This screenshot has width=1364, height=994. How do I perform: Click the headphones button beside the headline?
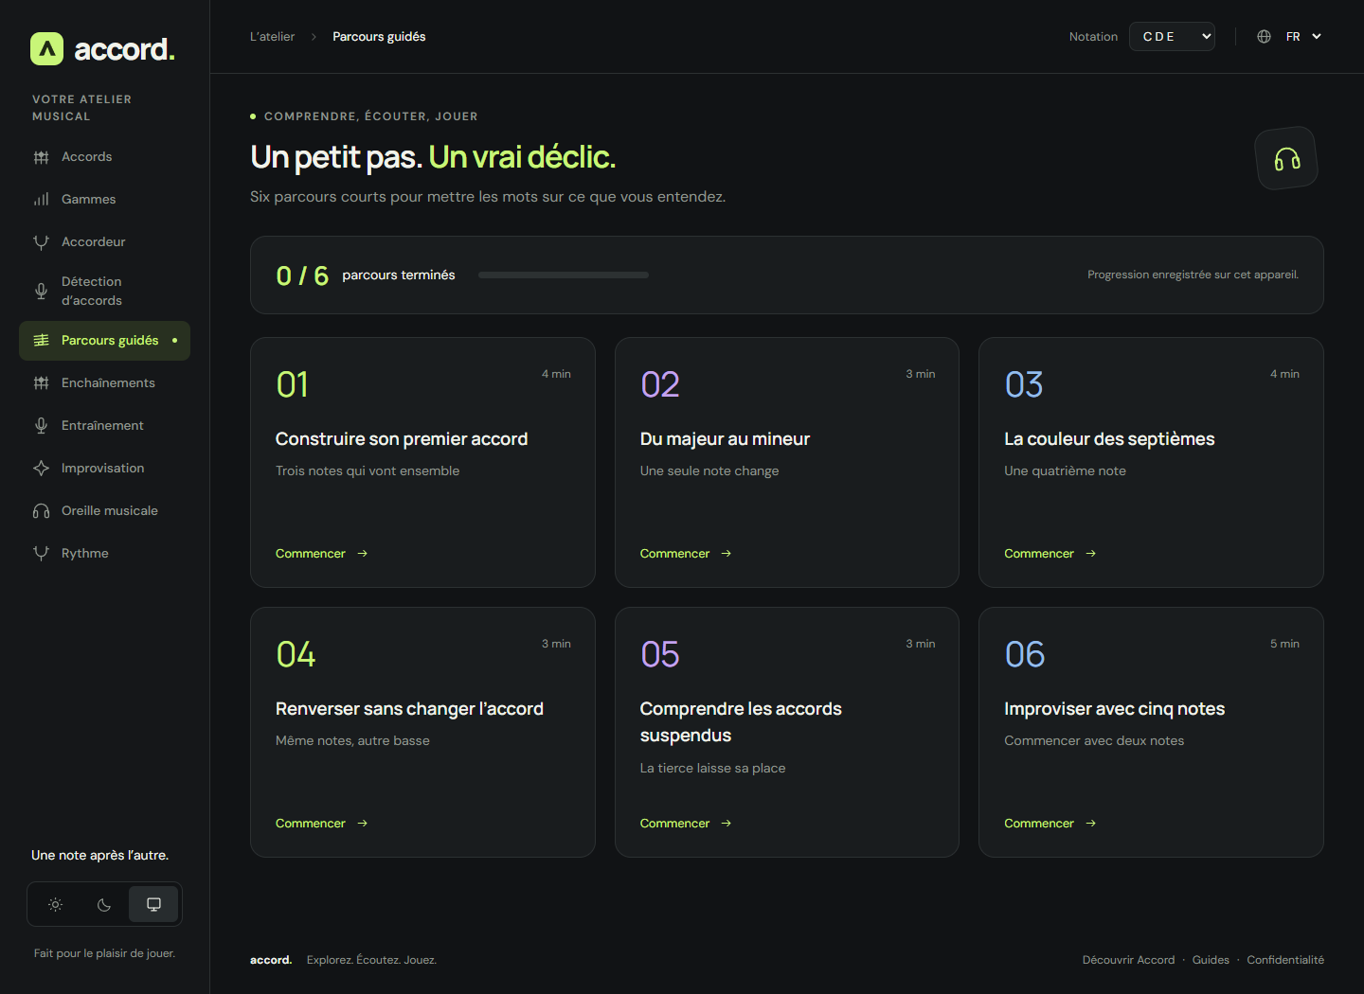click(x=1286, y=158)
